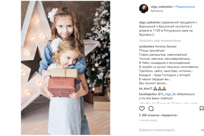The width and height of the screenshot is (204, 136).
Task: Open comments via speech bubble icon
Action: (x=151, y=108)
